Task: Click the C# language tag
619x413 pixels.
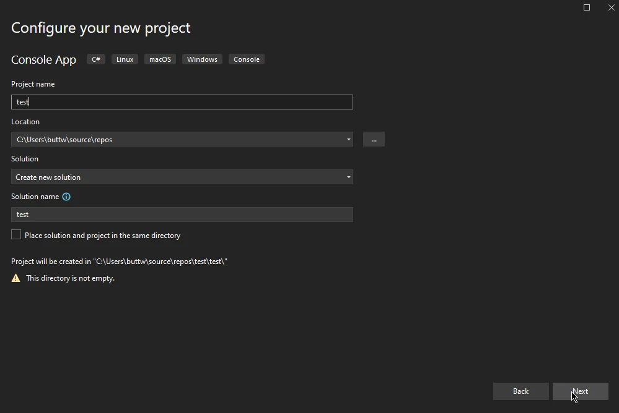Action: click(x=96, y=59)
